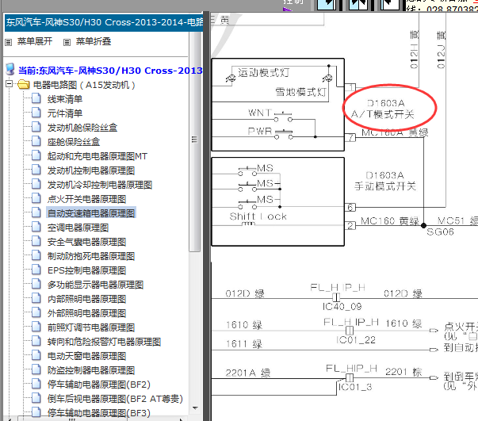
Task: Open the current-model link 当前:东风汽车-风神S30/H30 Cross
Action: click(110, 71)
